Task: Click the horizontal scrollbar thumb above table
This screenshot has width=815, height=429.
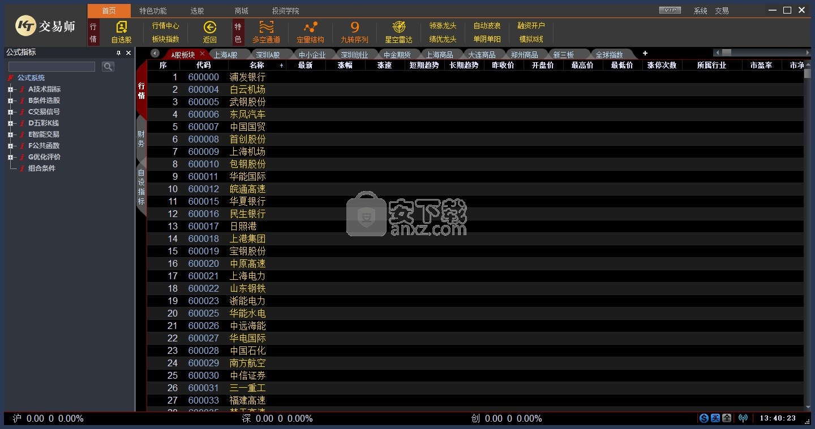Action: tap(727, 53)
